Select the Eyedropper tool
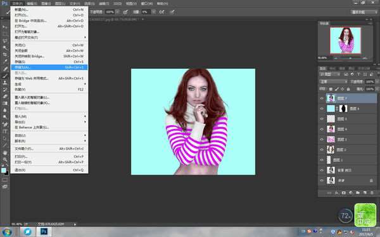Image resolution: width=380 pixels, height=237 pixels. [5, 61]
